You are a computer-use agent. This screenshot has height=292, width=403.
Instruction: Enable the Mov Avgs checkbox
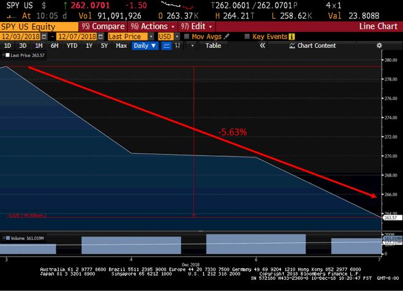tap(187, 37)
